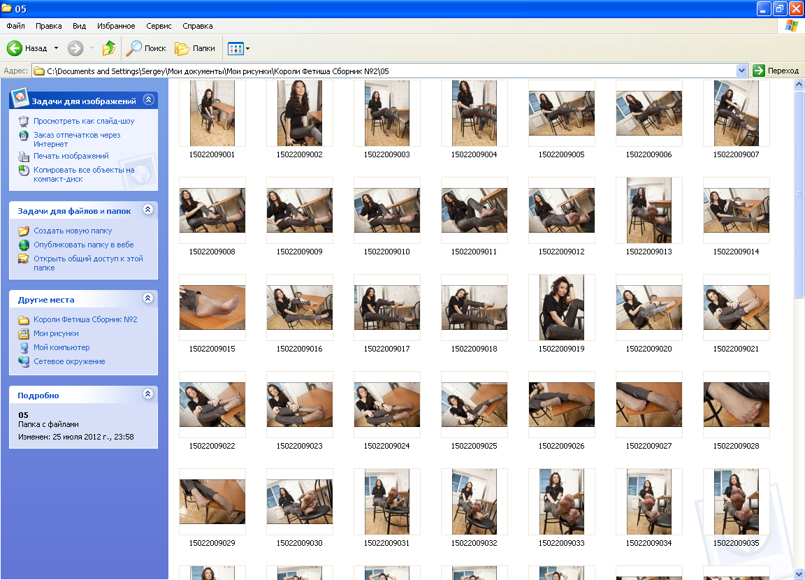The height and width of the screenshot is (580, 805).
Task: Click the online print order icon
Action: [x=24, y=136]
